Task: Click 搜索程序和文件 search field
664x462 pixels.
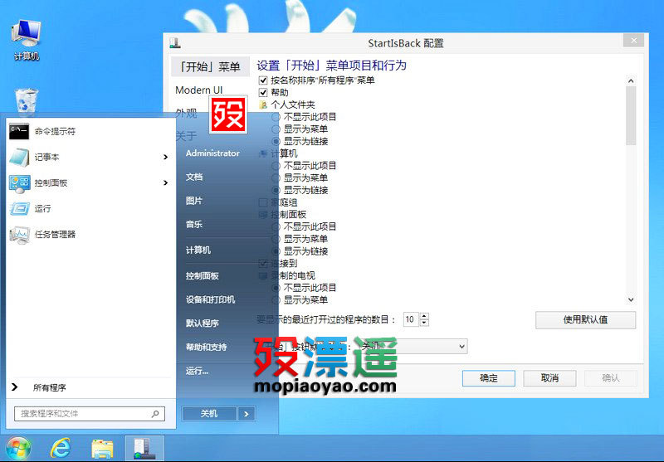Action: pos(90,413)
